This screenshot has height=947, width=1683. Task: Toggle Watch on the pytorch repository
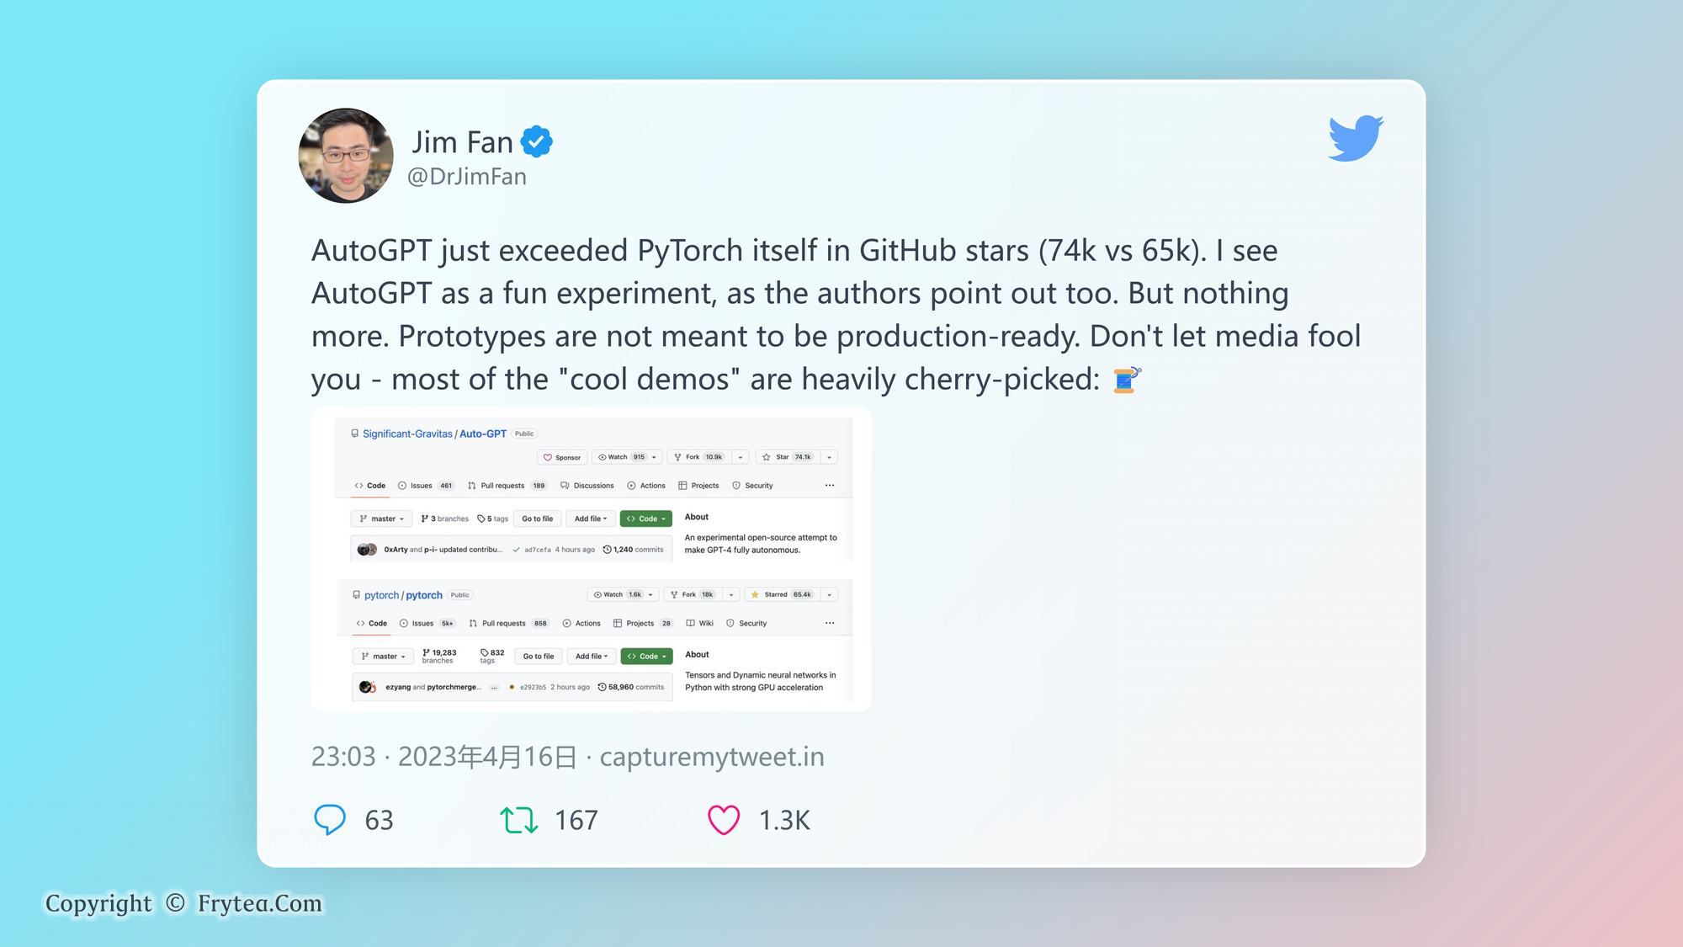click(x=617, y=594)
